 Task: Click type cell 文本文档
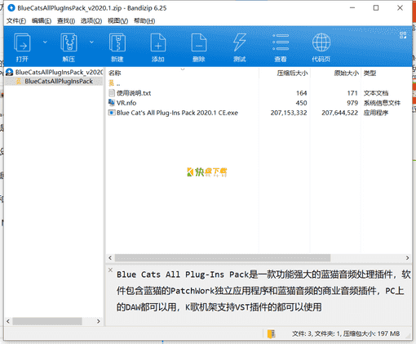(376, 93)
